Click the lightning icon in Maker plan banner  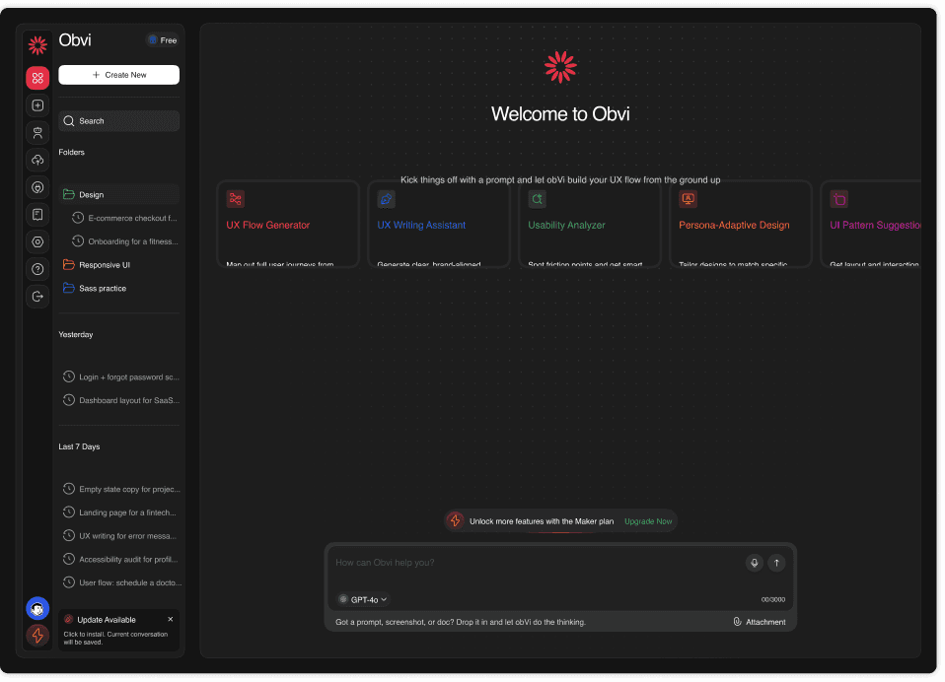(456, 521)
